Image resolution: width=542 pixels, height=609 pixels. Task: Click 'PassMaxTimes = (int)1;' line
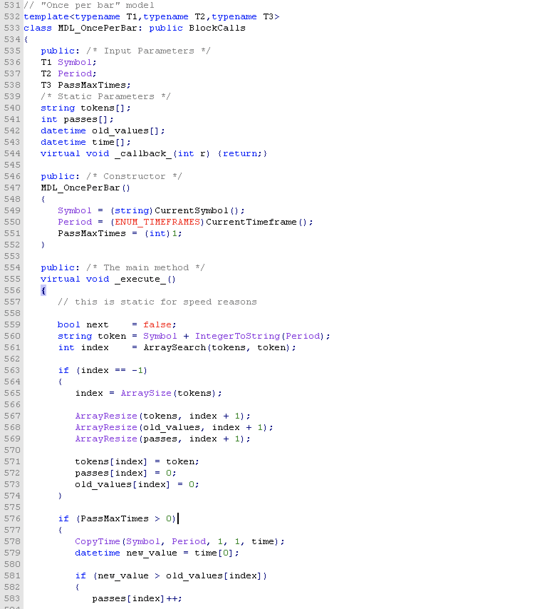pos(120,234)
